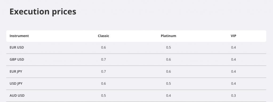Select EUR JPY VIP price 0.4

pos(234,72)
